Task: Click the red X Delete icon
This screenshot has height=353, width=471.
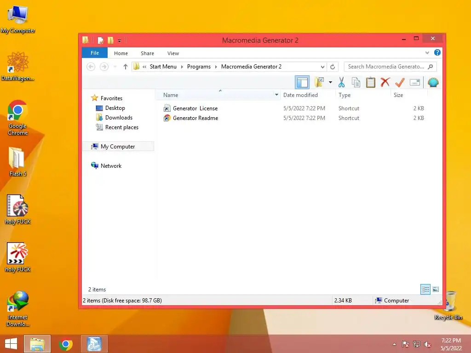Action: tap(385, 82)
